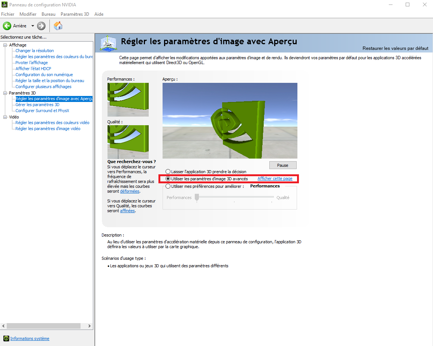Click the grey forward arrow icon

pyautogui.click(x=41, y=26)
